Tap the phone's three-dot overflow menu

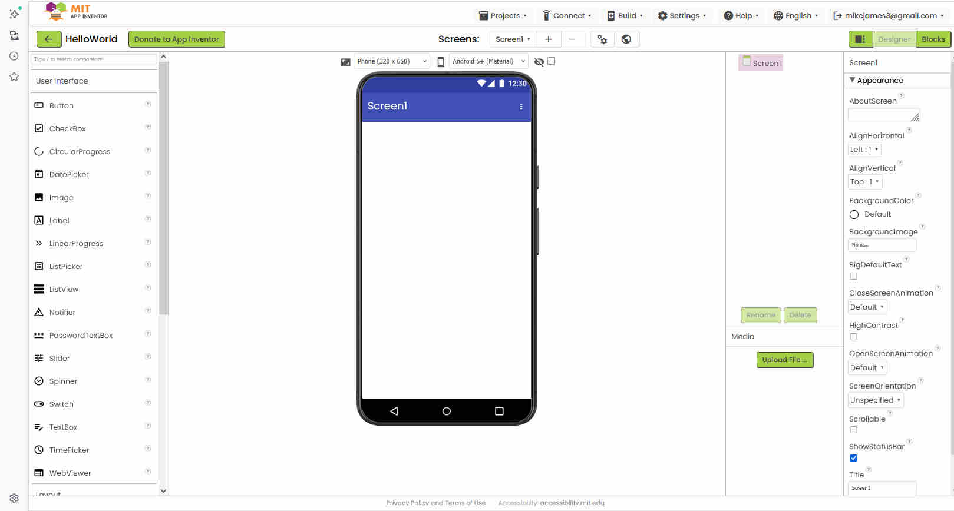[521, 107]
